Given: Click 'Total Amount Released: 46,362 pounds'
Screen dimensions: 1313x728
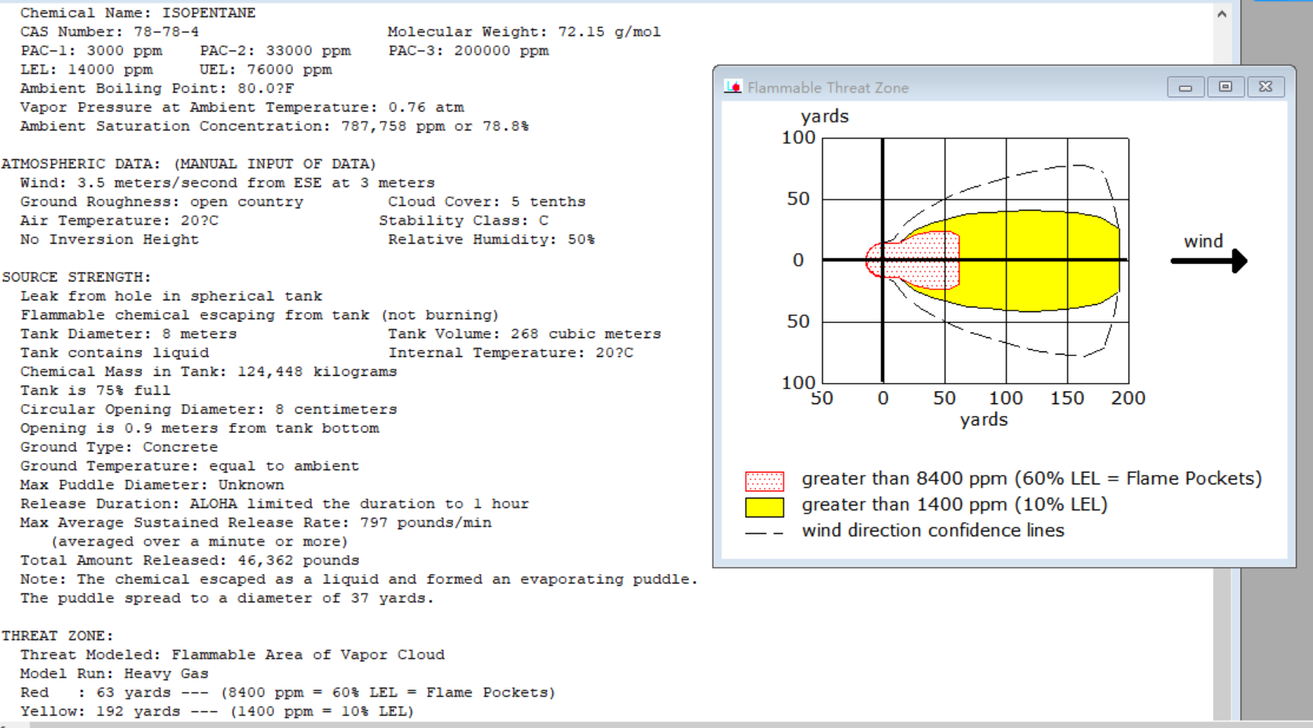Looking at the screenshot, I should click(189, 560).
